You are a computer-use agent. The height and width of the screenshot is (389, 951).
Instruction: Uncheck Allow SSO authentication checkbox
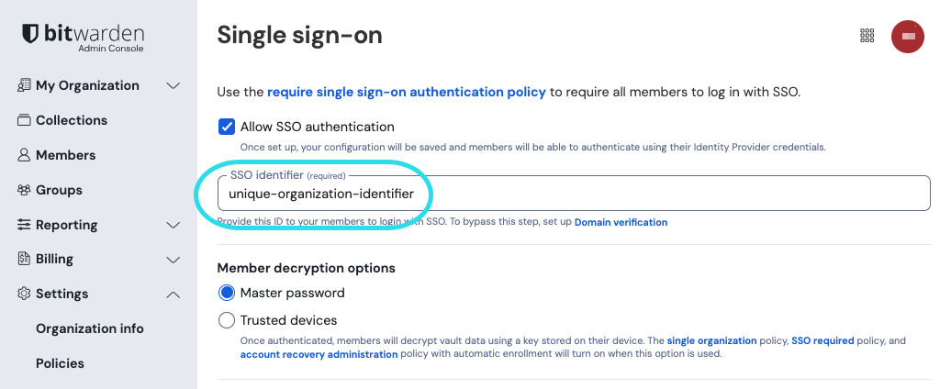pyautogui.click(x=226, y=127)
